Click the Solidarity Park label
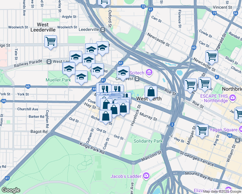This screenshot has width=242, height=194. 148,141
